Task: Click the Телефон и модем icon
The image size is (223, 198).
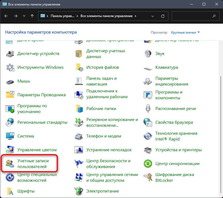Action: pyautogui.click(x=79, y=136)
